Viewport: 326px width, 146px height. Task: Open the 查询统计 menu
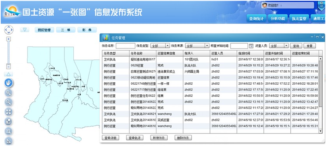click(256, 19)
